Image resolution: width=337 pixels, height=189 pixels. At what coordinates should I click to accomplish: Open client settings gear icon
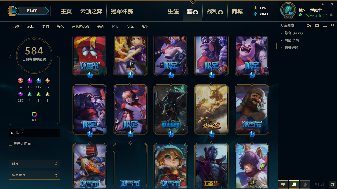pyautogui.click(x=323, y=4)
